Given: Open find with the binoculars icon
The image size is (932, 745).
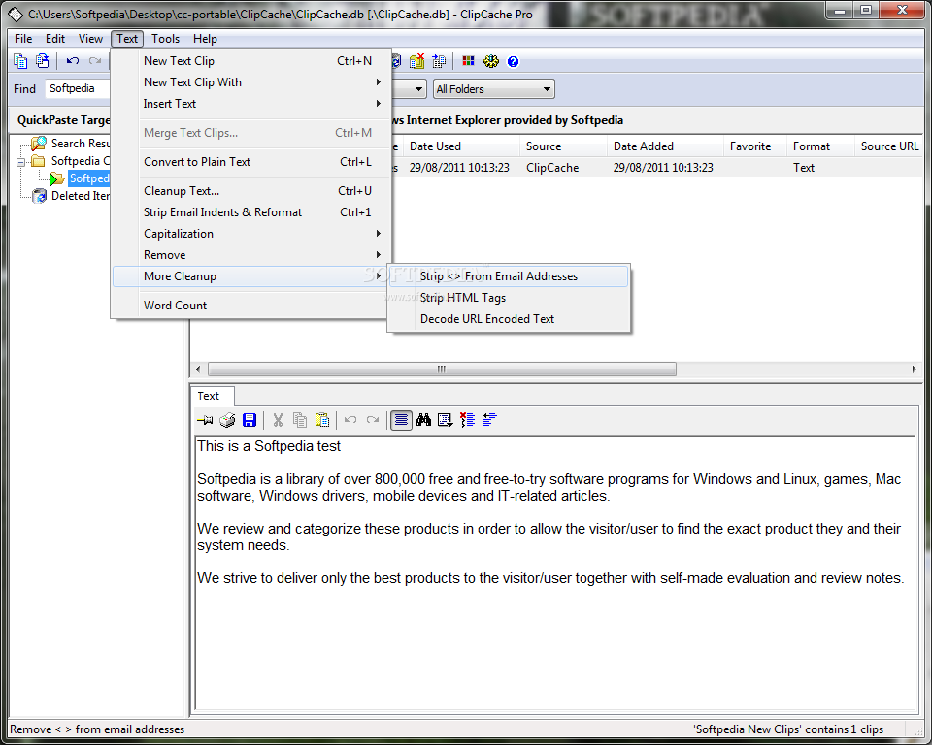Looking at the screenshot, I should point(423,420).
